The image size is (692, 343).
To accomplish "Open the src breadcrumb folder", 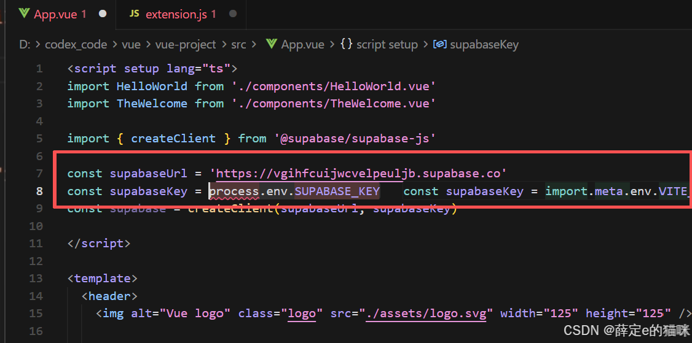I will [238, 45].
